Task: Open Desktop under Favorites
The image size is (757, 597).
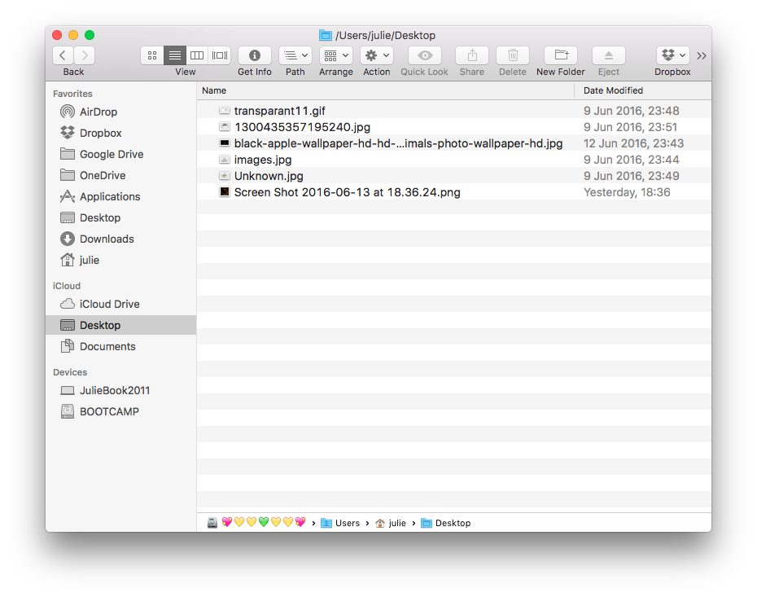Action: pyautogui.click(x=120, y=217)
